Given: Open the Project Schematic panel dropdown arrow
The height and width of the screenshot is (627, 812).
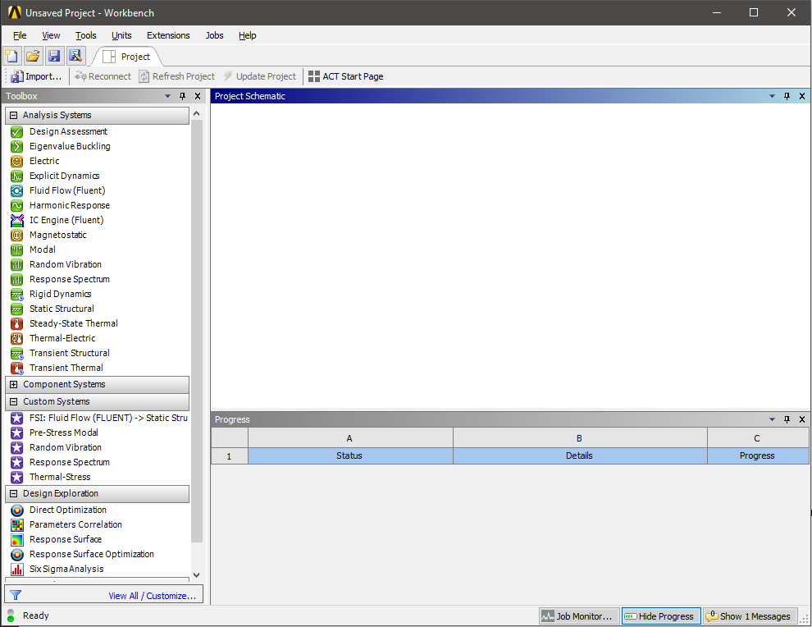Looking at the screenshot, I should point(772,96).
